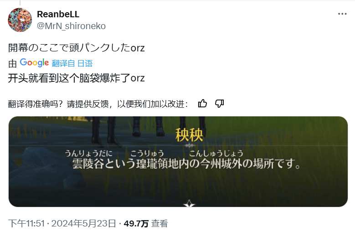Viewport: 355px width, 236px height.
Task: Click the thumbs down translation feedback icon
Action: (x=219, y=104)
